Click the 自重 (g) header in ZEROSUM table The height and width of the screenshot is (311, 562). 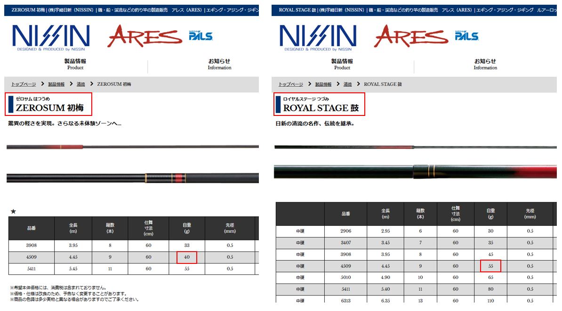(187, 228)
